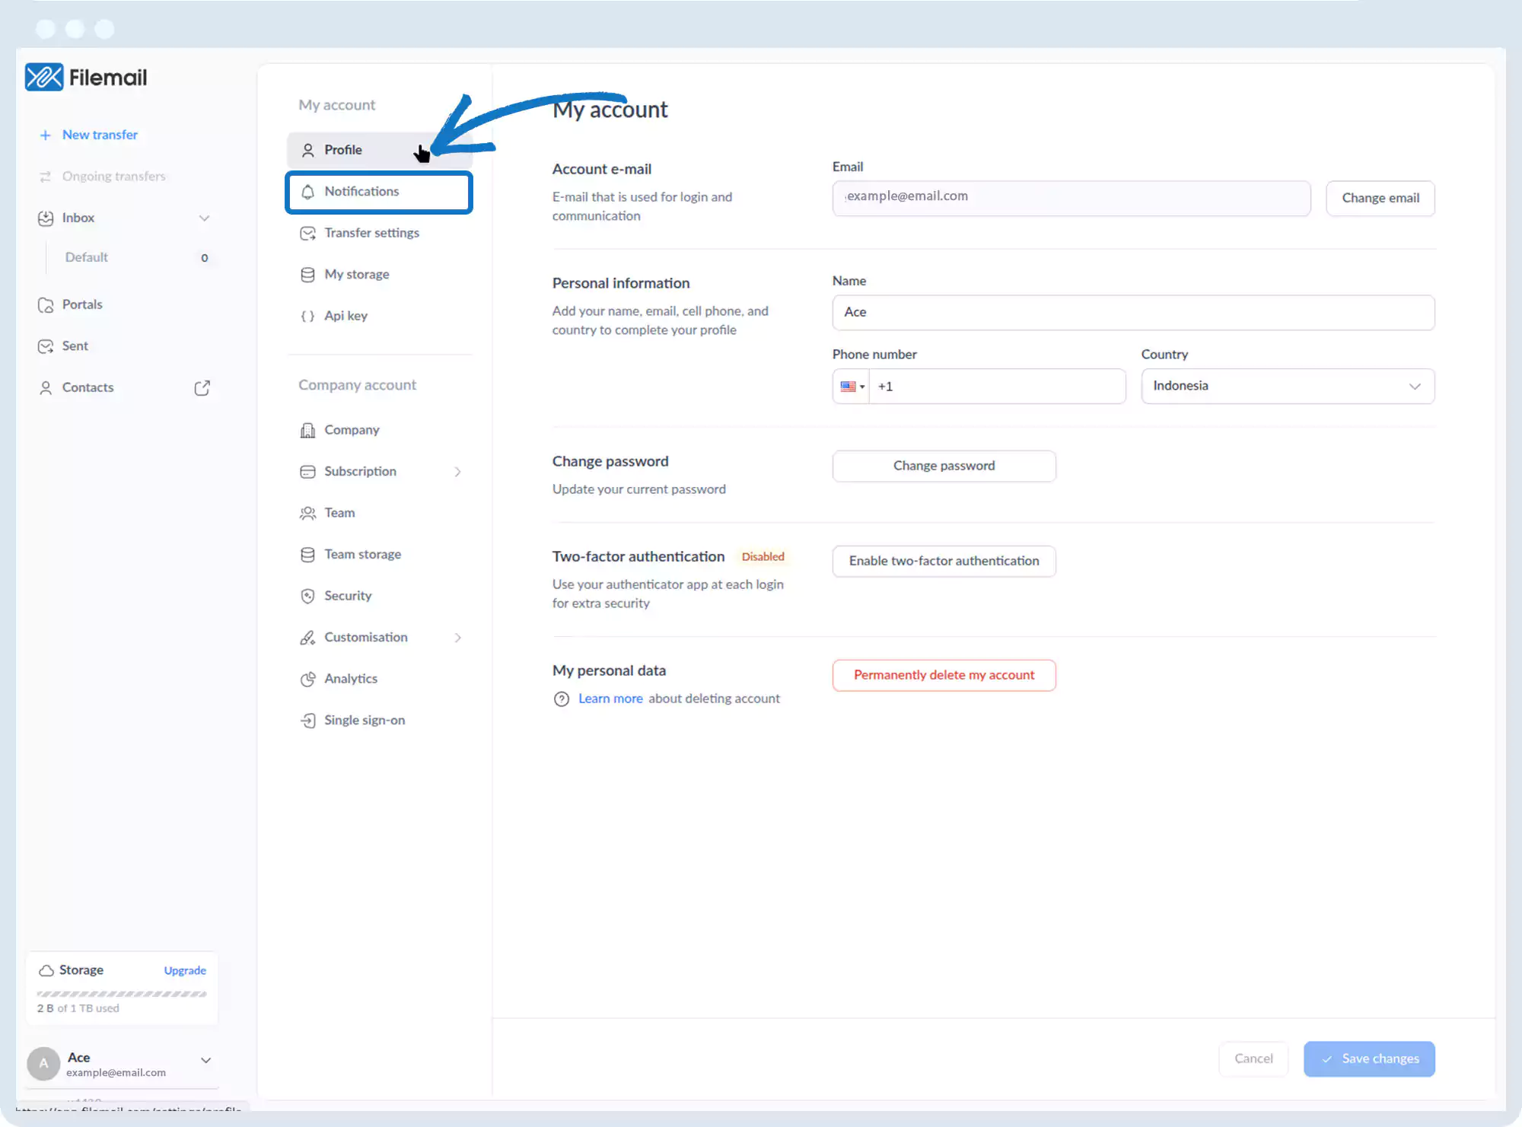Click the Name input field
Screen dimensions: 1522x1127
(1133, 313)
